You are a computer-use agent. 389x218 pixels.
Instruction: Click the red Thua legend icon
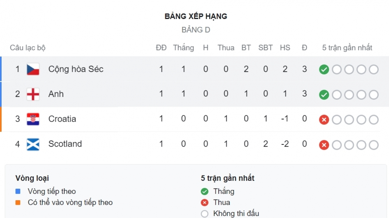click(x=205, y=203)
